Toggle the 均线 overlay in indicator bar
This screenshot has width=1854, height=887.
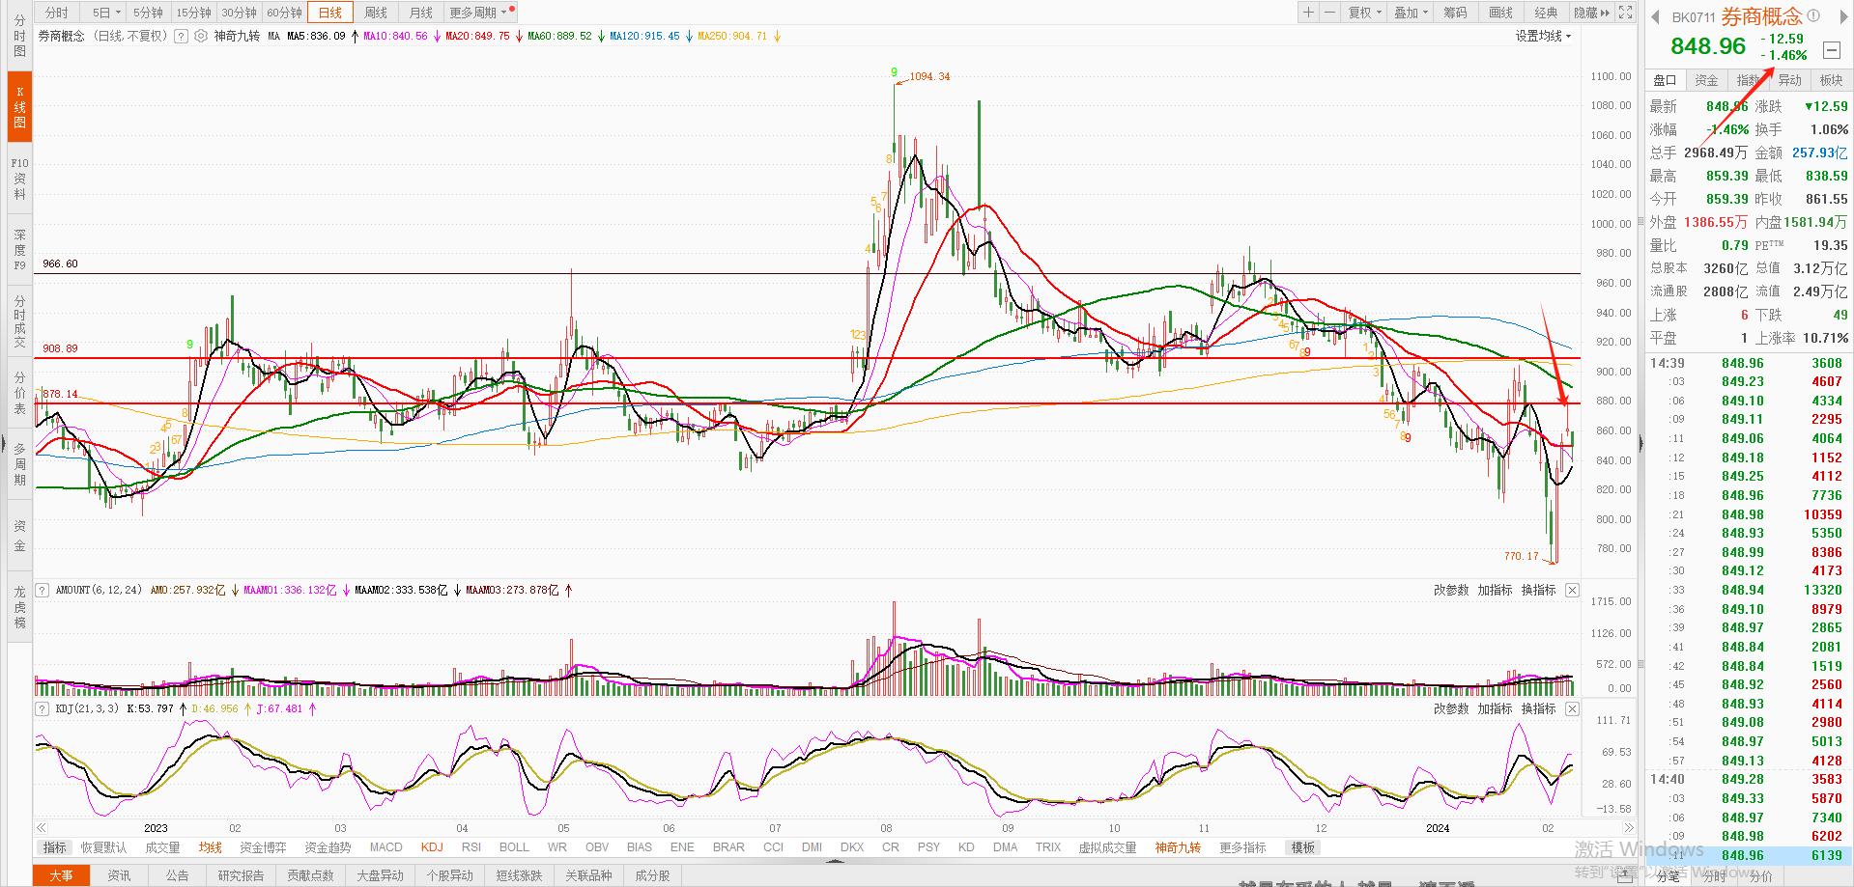click(x=210, y=847)
